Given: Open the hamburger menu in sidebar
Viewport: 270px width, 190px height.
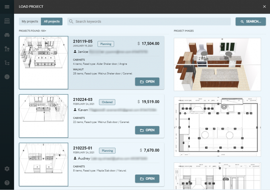Looking at the screenshot, I should 7,7.
